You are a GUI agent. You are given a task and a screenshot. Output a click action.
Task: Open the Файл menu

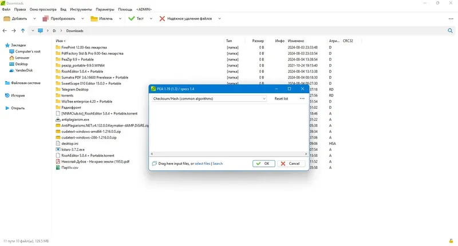6,9
